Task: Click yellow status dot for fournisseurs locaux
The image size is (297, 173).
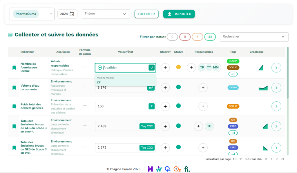Action: pos(178,67)
